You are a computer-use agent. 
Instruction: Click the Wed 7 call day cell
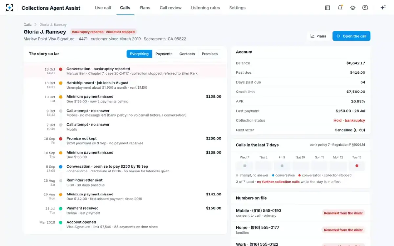(245, 166)
